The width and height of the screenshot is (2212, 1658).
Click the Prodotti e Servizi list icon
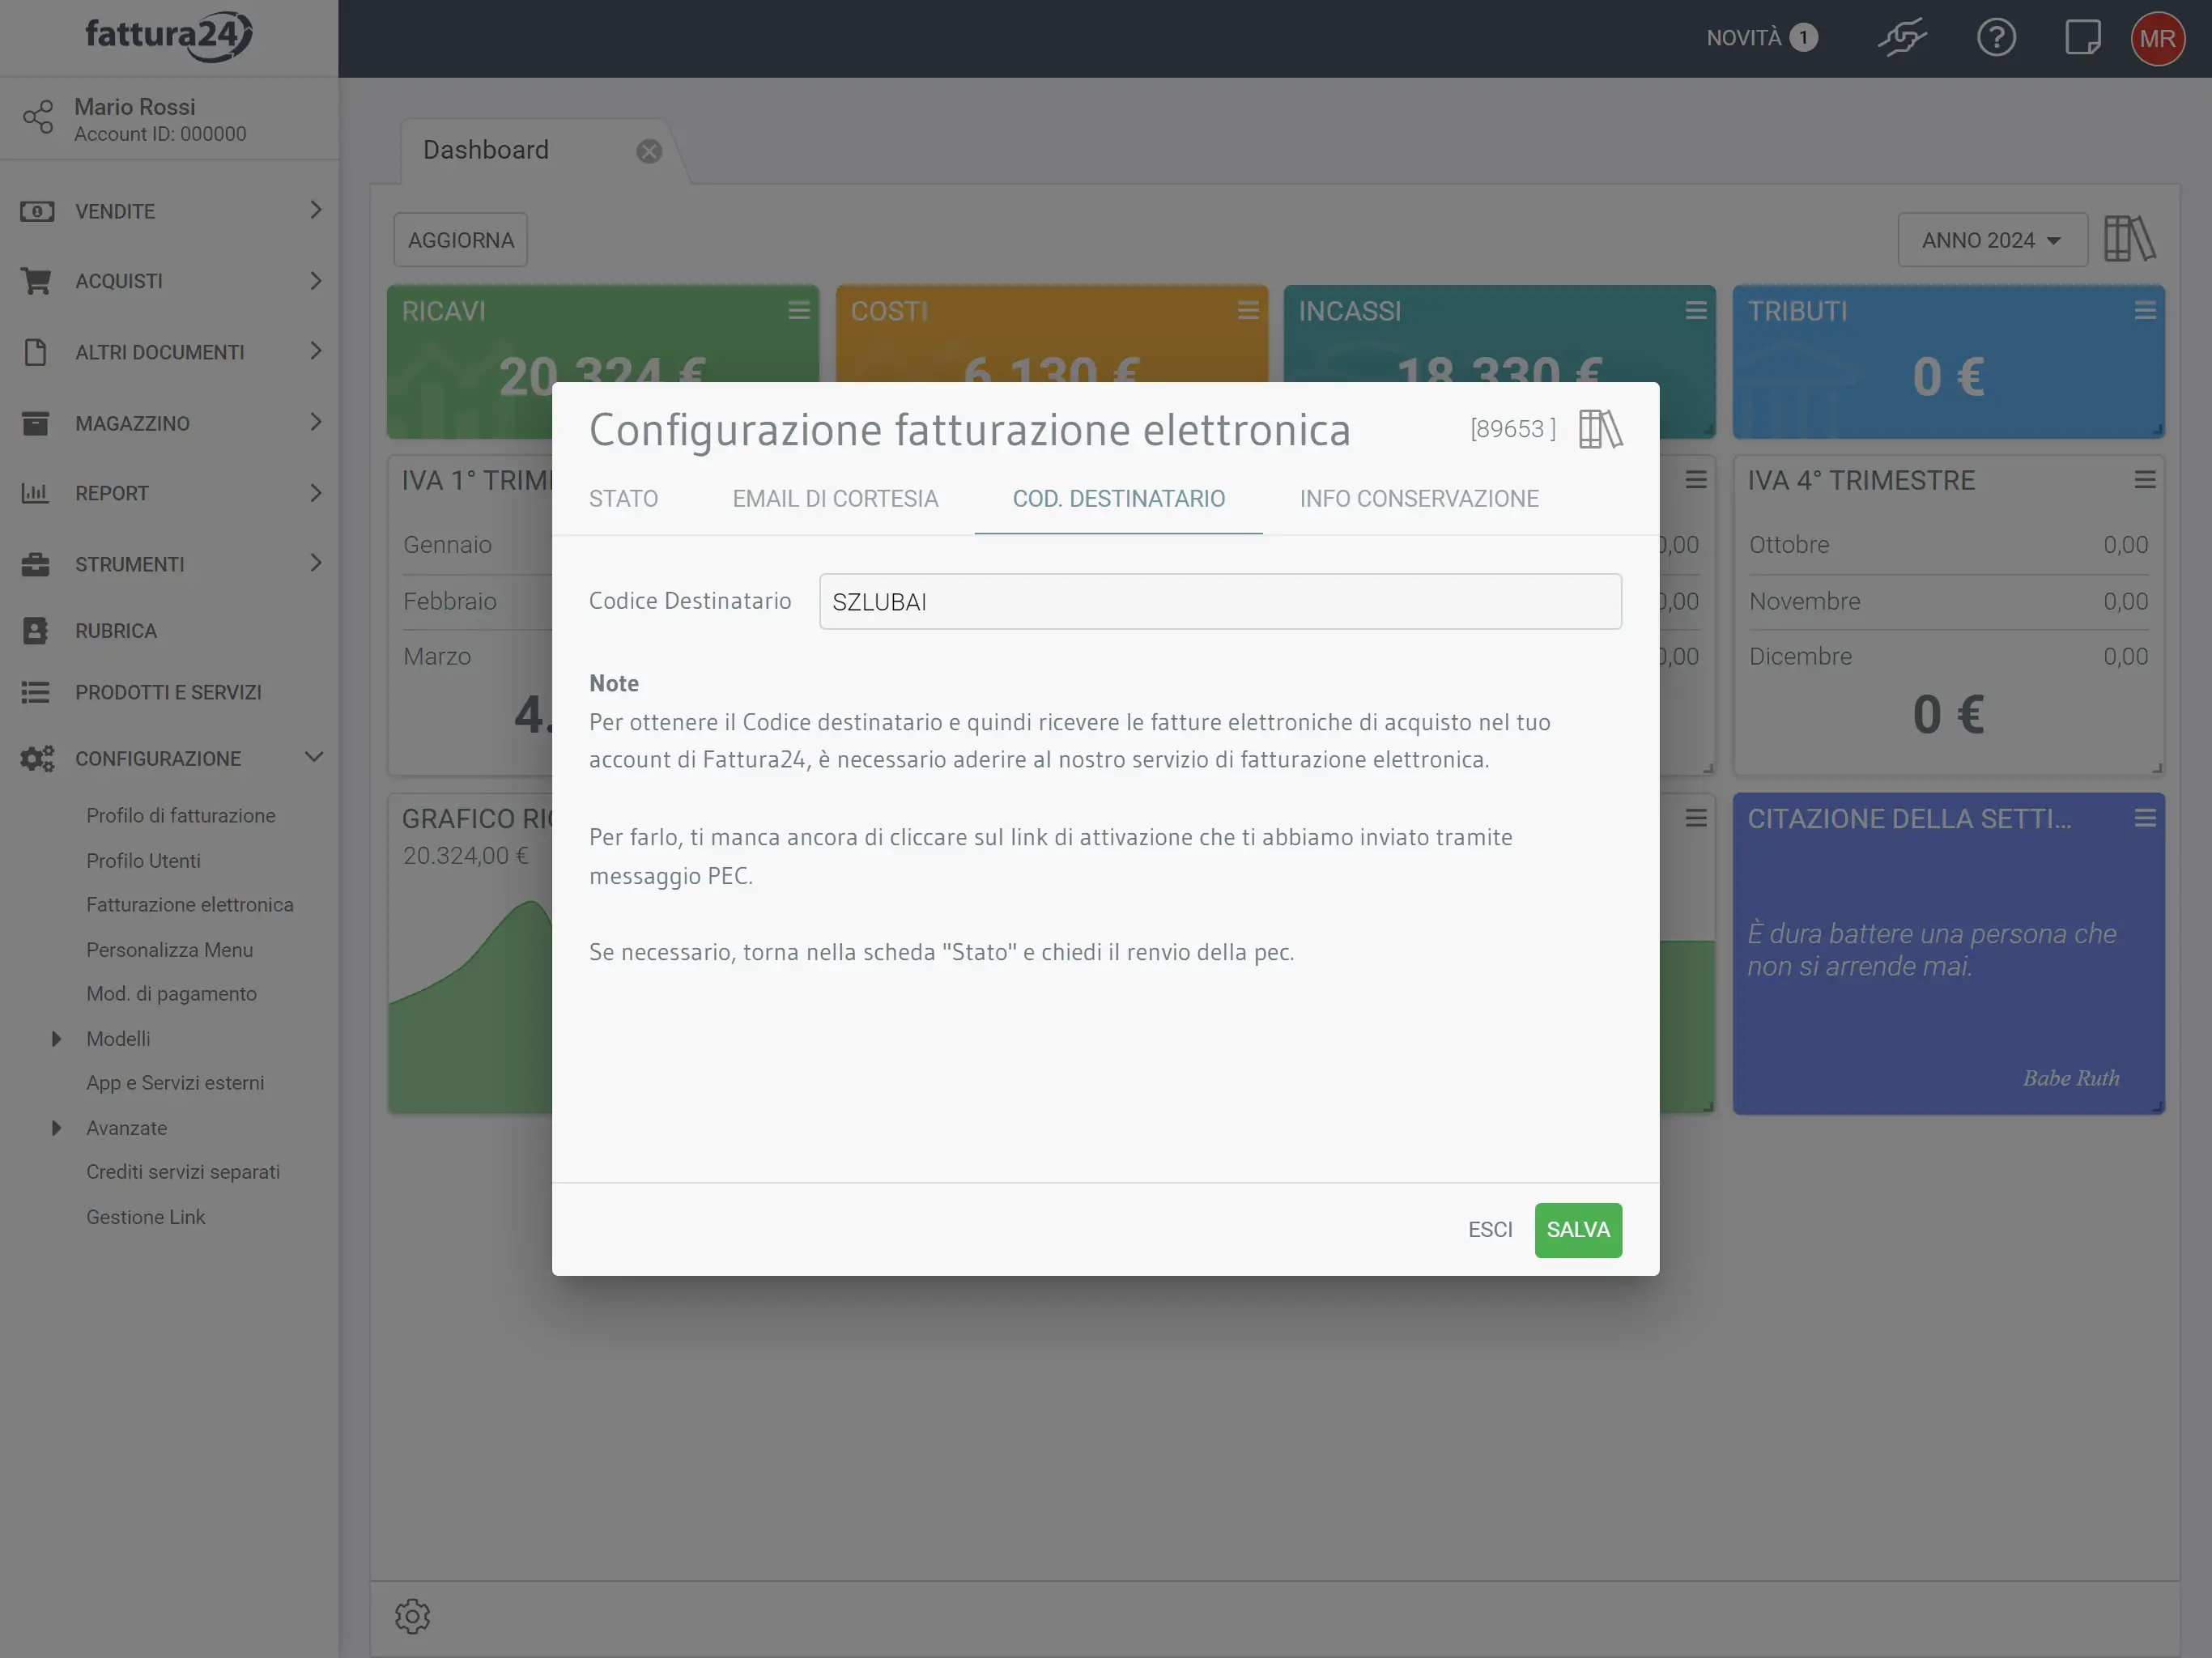pyautogui.click(x=35, y=692)
